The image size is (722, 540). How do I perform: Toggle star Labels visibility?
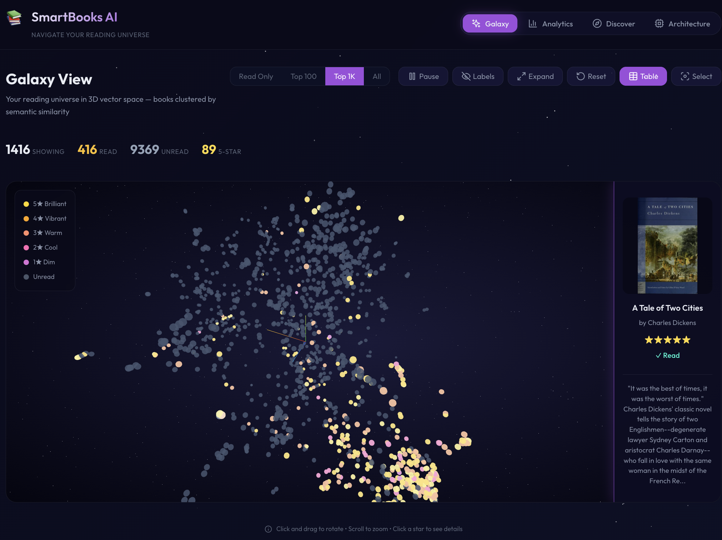pyautogui.click(x=478, y=76)
